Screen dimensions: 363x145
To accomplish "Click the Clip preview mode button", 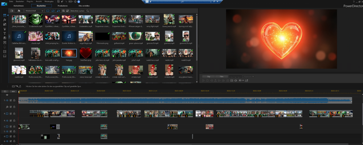I will click(x=208, y=76).
